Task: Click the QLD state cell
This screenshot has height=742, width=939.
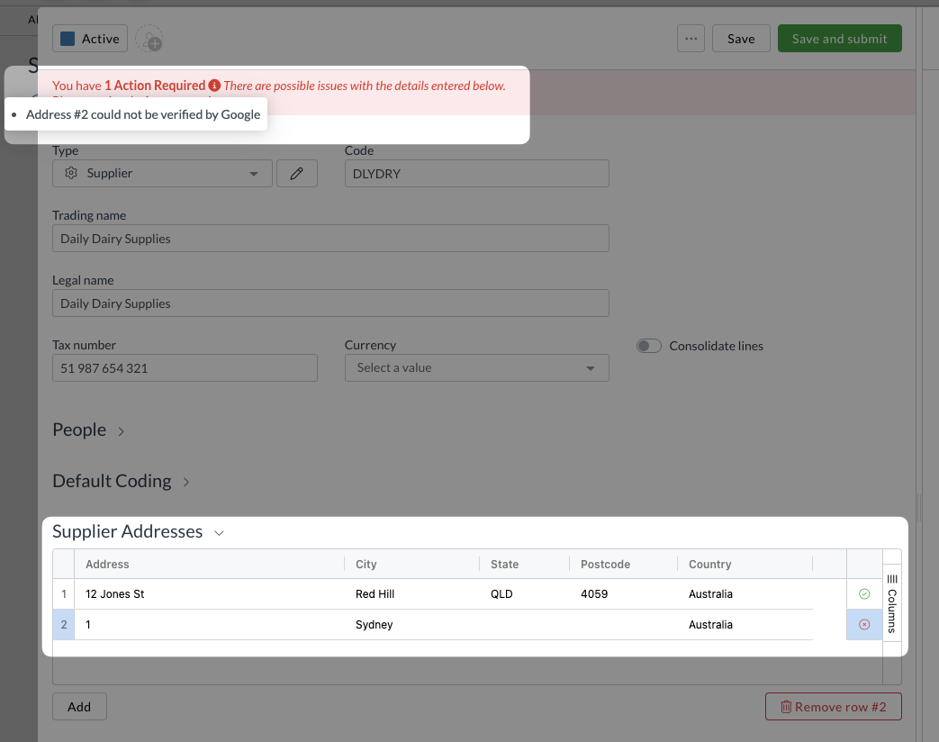Action: click(x=524, y=594)
